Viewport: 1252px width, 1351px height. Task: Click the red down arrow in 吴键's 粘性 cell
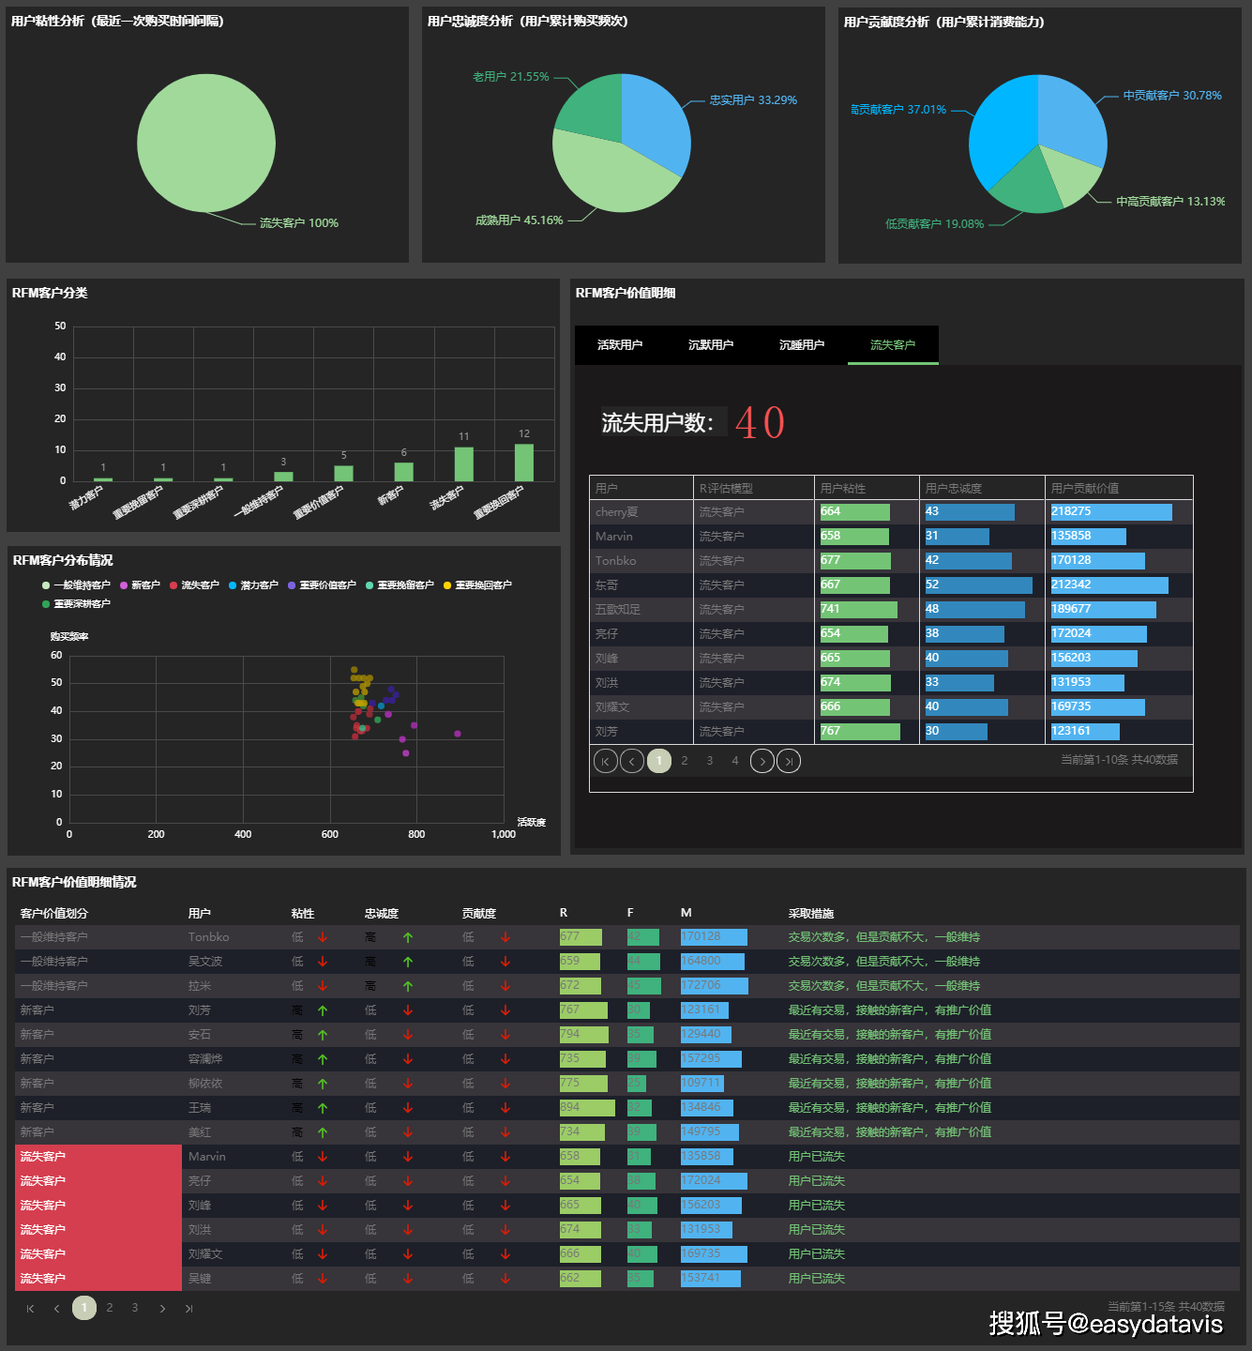(323, 1279)
